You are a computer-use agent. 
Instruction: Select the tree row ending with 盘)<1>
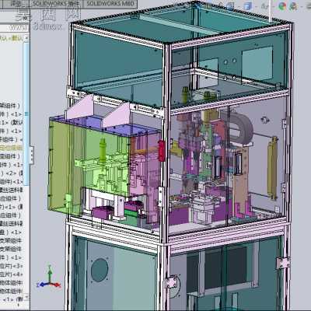click(11, 232)
